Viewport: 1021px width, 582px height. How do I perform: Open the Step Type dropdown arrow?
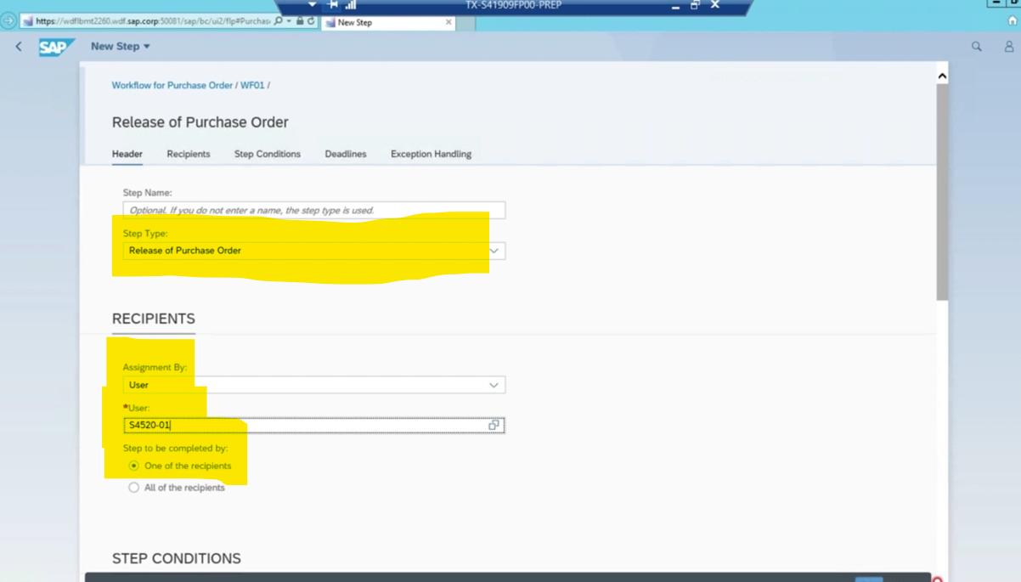(494, 251)
